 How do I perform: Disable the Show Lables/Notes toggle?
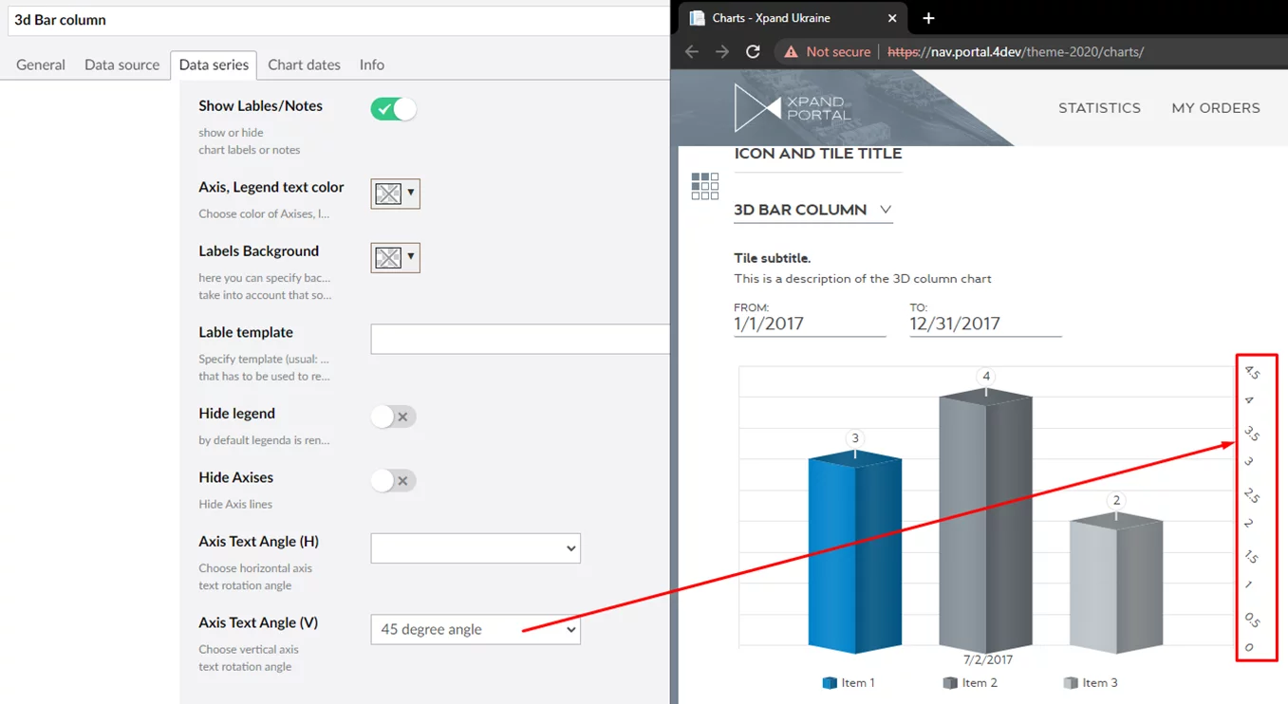pos(393,109)
